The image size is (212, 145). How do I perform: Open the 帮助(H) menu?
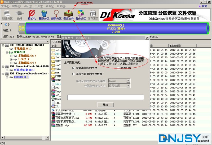pyautogui.click(x=61, y=6)
